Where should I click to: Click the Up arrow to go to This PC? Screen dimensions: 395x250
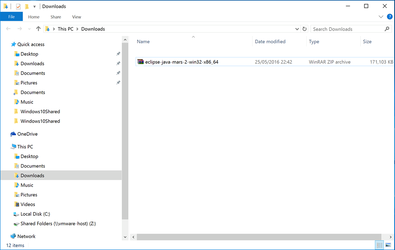click(38, 29)
